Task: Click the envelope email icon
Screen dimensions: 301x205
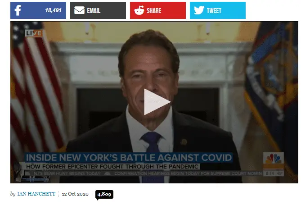Action: [79, 10]
